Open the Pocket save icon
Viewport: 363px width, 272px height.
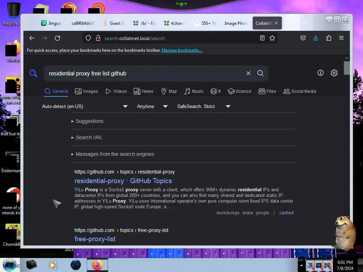303,38
